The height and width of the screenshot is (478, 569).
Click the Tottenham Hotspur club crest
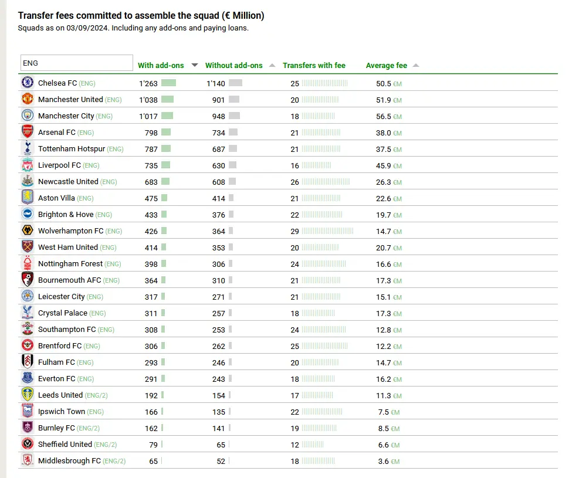click(x=27, y=148)
